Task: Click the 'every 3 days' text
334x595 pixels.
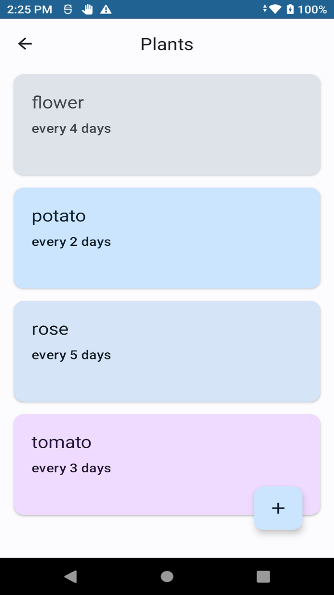Action: pyautogui.click(x=71, y=468)
